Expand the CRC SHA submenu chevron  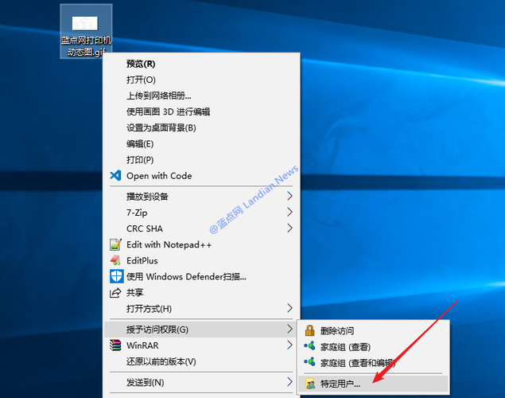tap(289, 228)
